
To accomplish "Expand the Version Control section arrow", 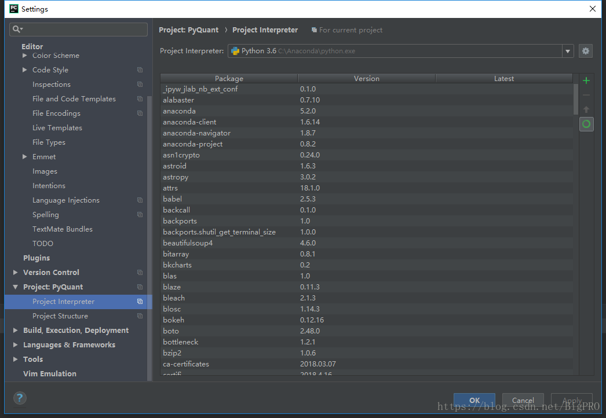I will tap(16, 272).
